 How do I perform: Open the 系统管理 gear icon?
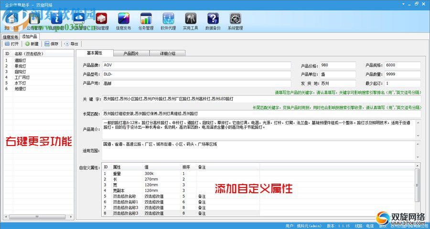[235, 21]
